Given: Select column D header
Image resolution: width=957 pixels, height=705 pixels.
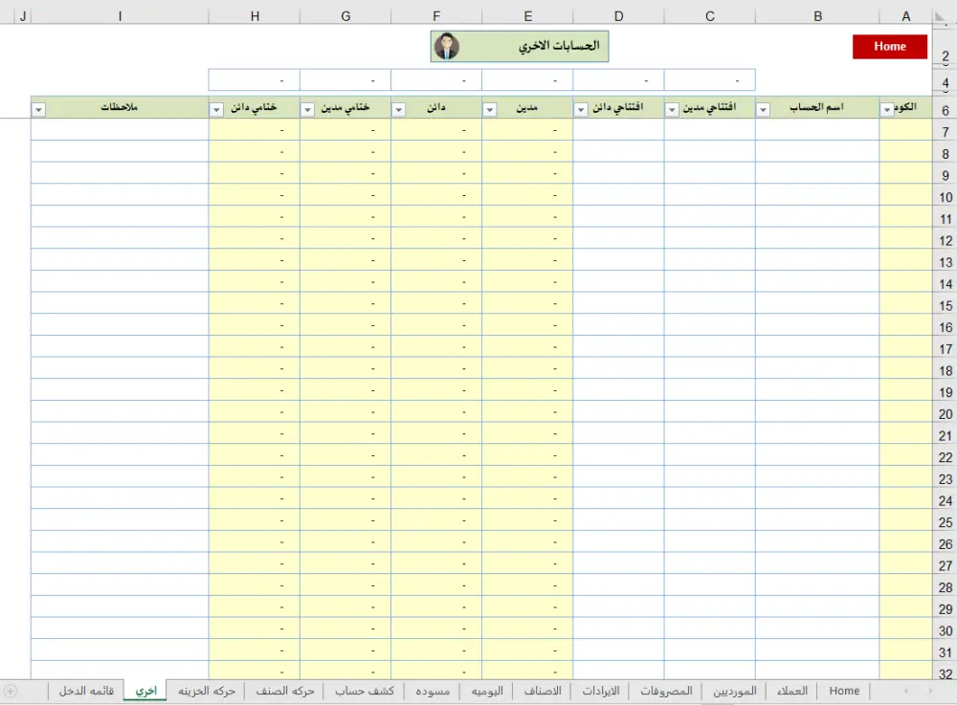Looking at the screenshot, I should point(618,16).
